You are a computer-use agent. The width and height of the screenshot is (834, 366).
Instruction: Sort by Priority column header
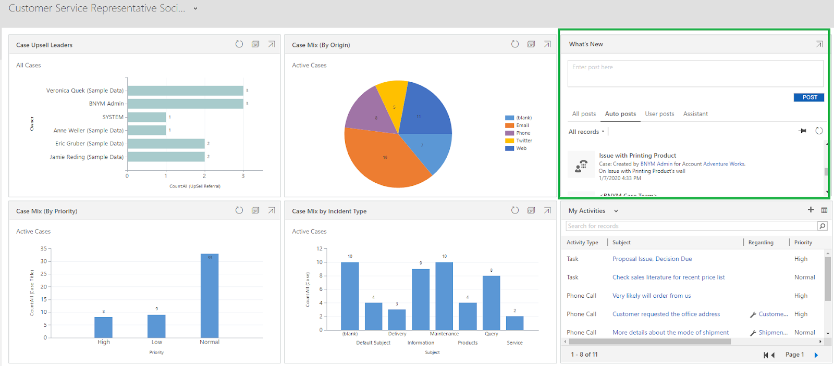pyautogui.click(x=803, y=242)
